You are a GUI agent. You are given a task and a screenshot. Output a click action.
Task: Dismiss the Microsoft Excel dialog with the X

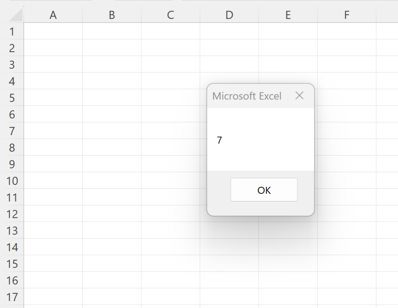(x=299, y=96)
